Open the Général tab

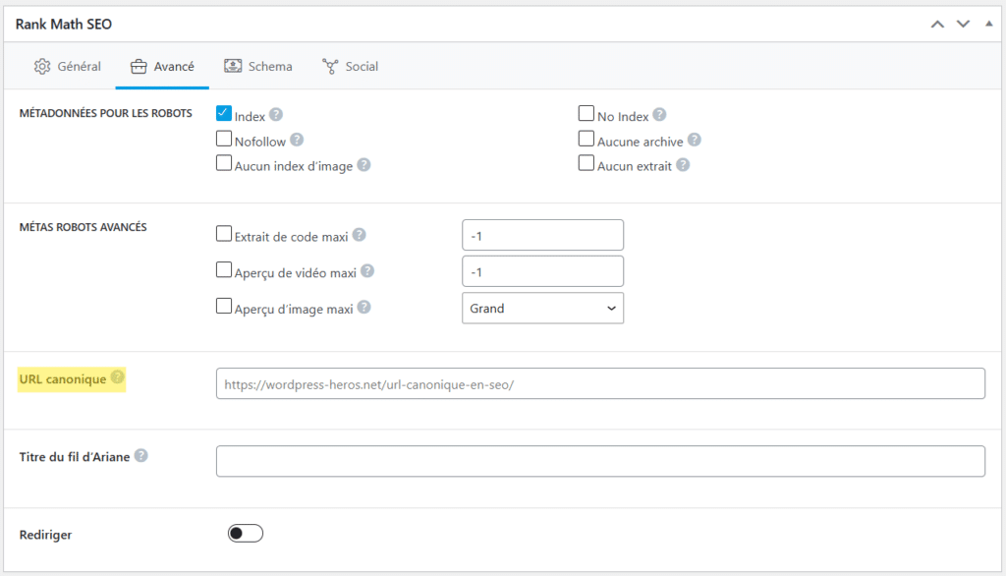click(68, 66)
